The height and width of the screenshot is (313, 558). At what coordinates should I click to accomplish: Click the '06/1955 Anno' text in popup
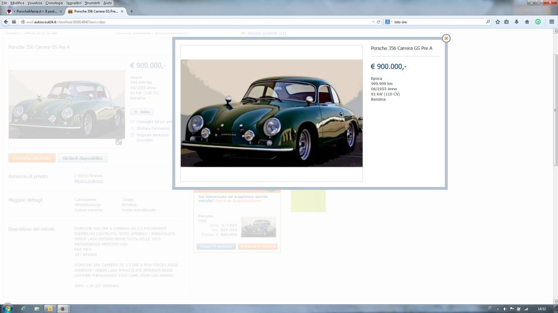(384, 89)
